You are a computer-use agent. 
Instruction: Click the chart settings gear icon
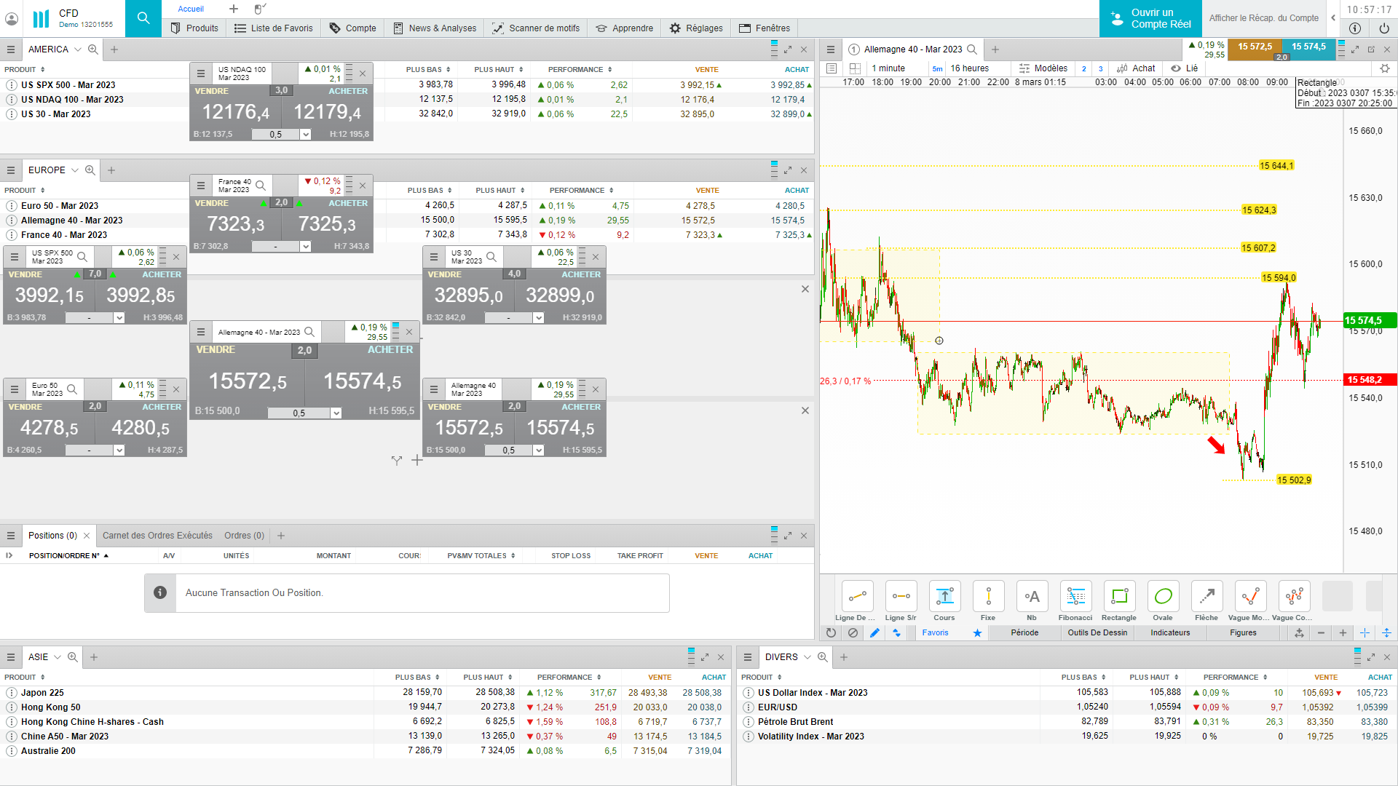click(1384, 68)
